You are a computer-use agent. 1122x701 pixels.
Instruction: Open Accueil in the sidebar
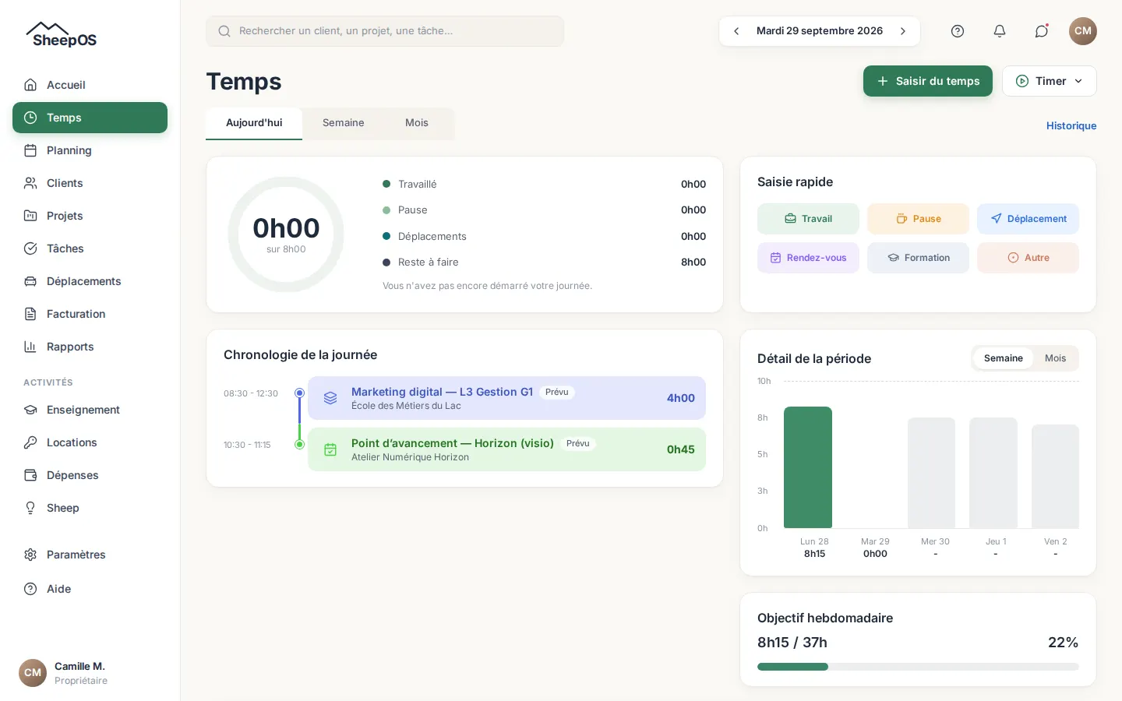point(90,85)
